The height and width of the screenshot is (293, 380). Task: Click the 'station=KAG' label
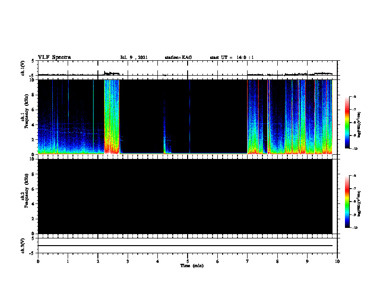(x=178, y=57)
